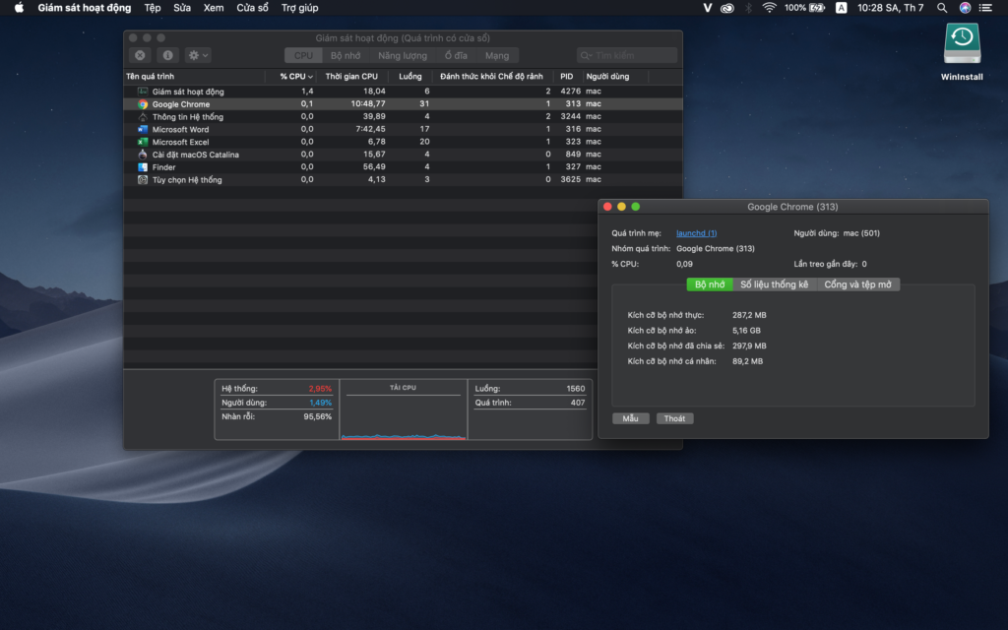Click the Thoát button in Chrome window
The height and width of the screenshot is (630, 1008).
(x=674, y=418)
